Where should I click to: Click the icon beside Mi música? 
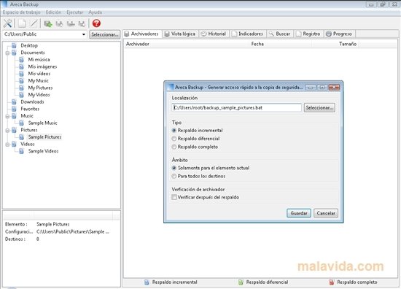pyautogui.click(x=21, y=60)
